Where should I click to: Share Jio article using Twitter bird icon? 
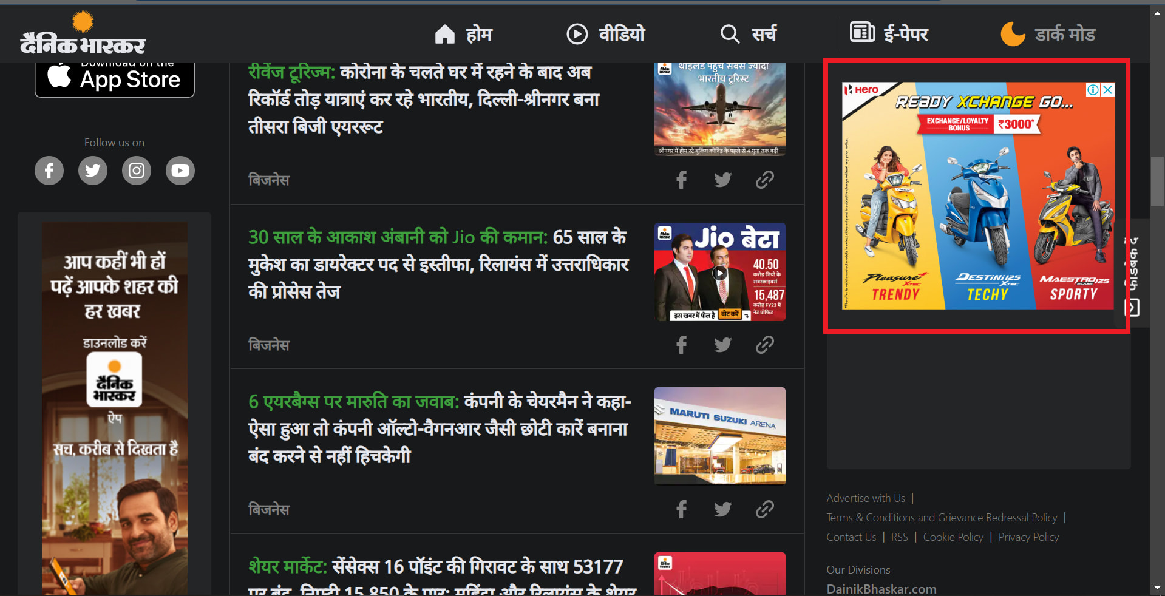click(722, 344)
